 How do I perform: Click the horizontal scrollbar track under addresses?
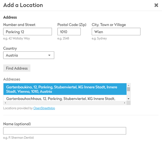click(65, 103)
